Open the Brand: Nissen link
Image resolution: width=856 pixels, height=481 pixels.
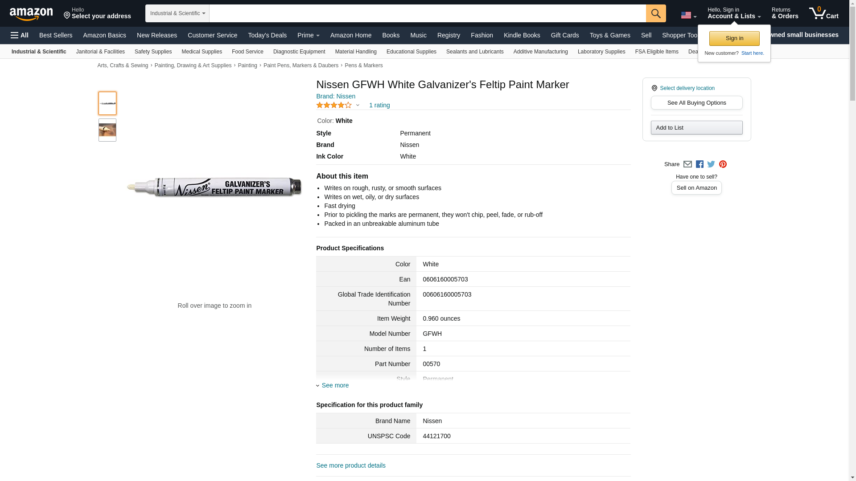coord(336,96)
